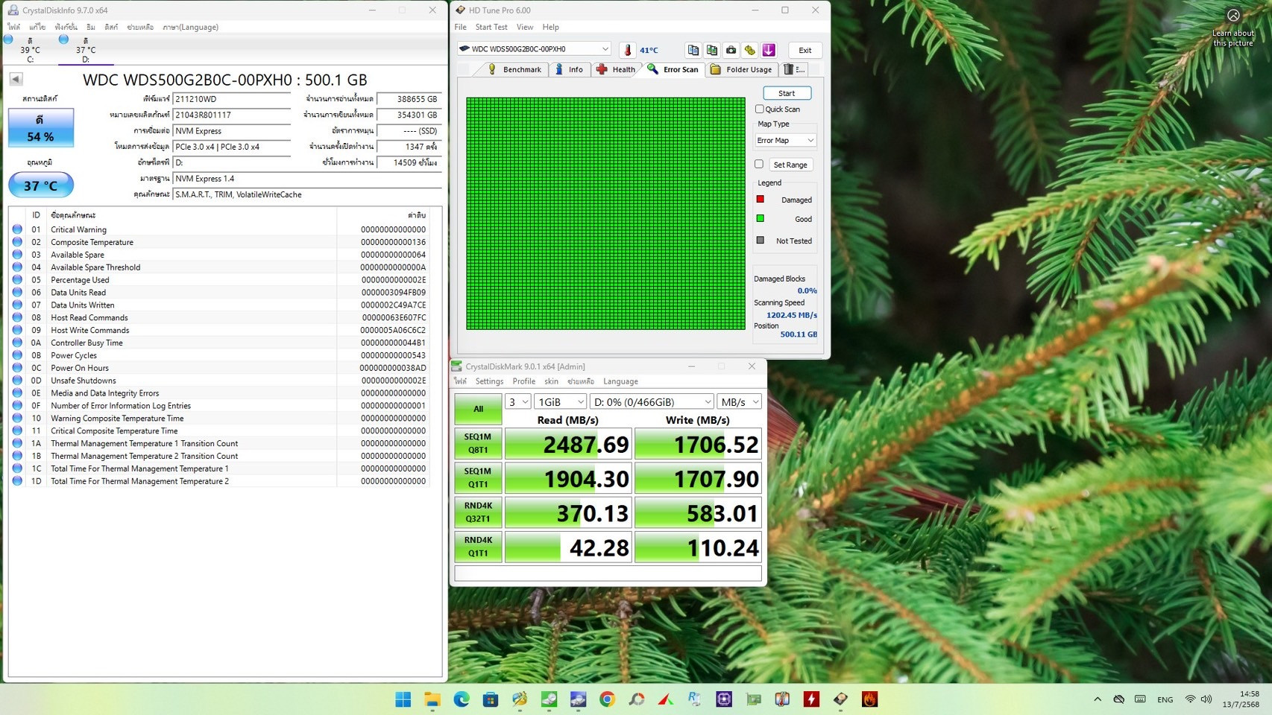Screen dimensions: 1272x715
Task: Click the purple down-arrow icon in HD Tune toolbar
Action: click(769, 50)
